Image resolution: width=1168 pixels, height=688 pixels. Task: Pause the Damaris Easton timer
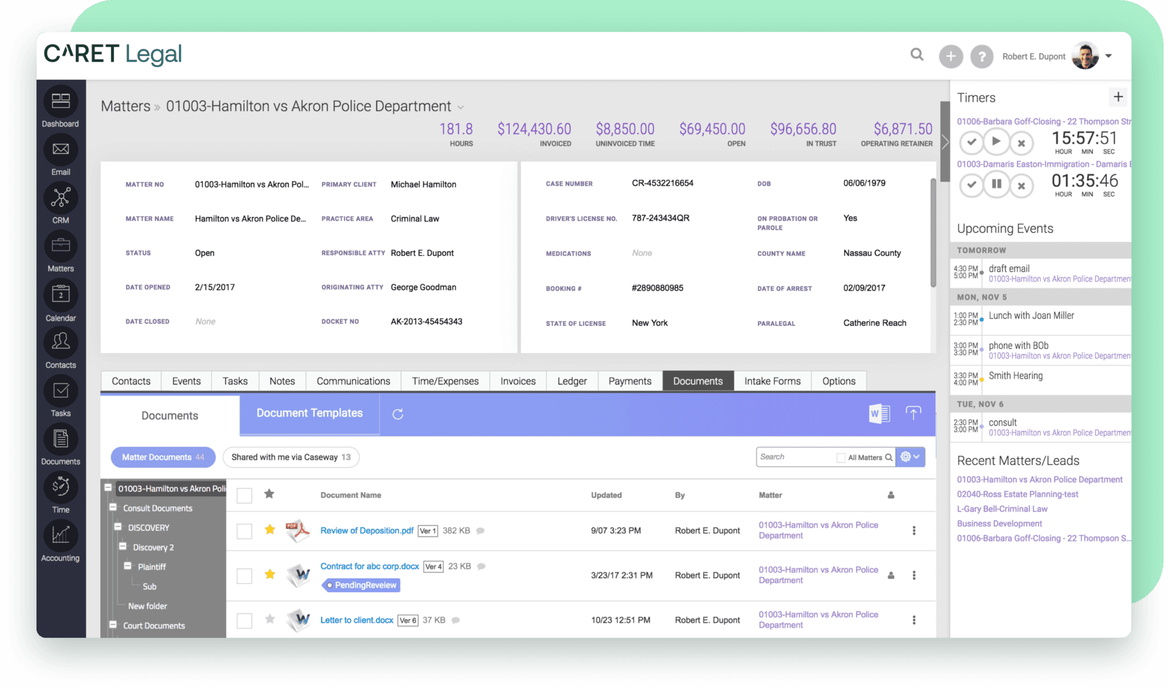coord(996,184)
